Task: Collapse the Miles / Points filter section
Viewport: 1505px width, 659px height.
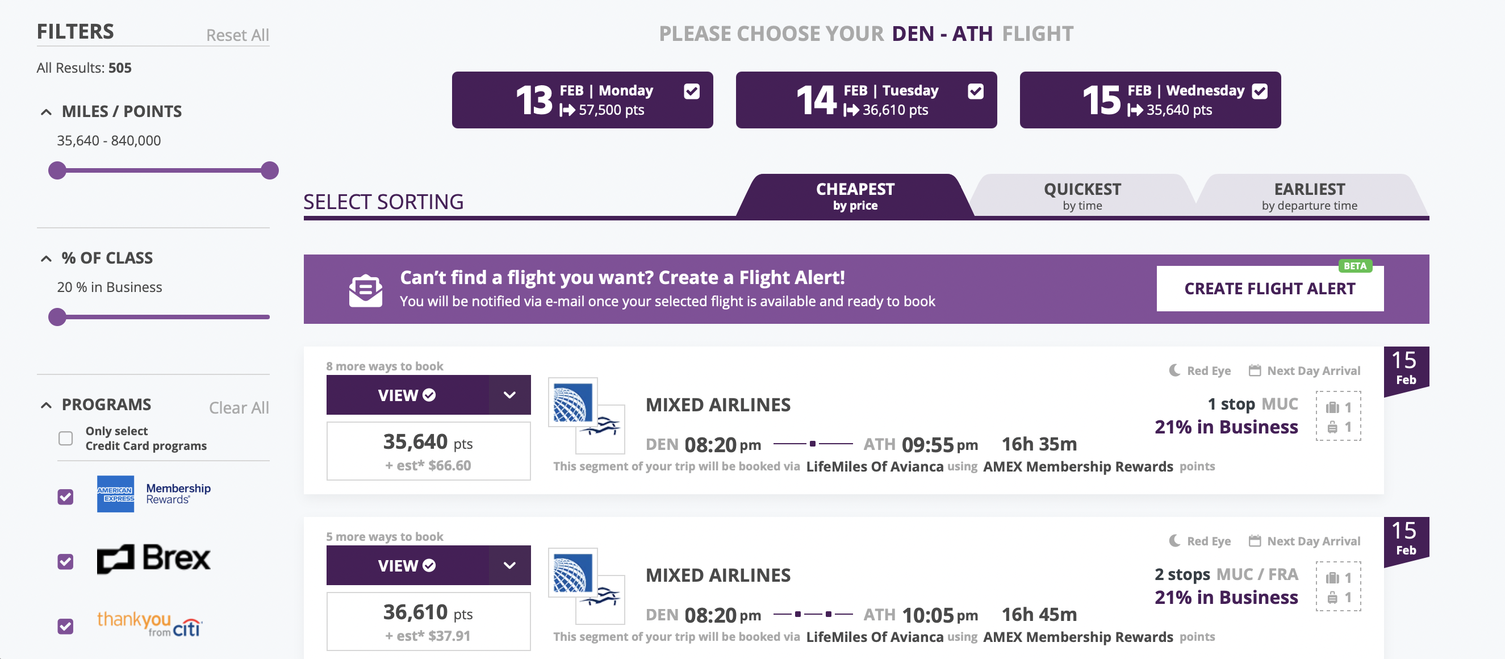Action: tap(46, 111)
